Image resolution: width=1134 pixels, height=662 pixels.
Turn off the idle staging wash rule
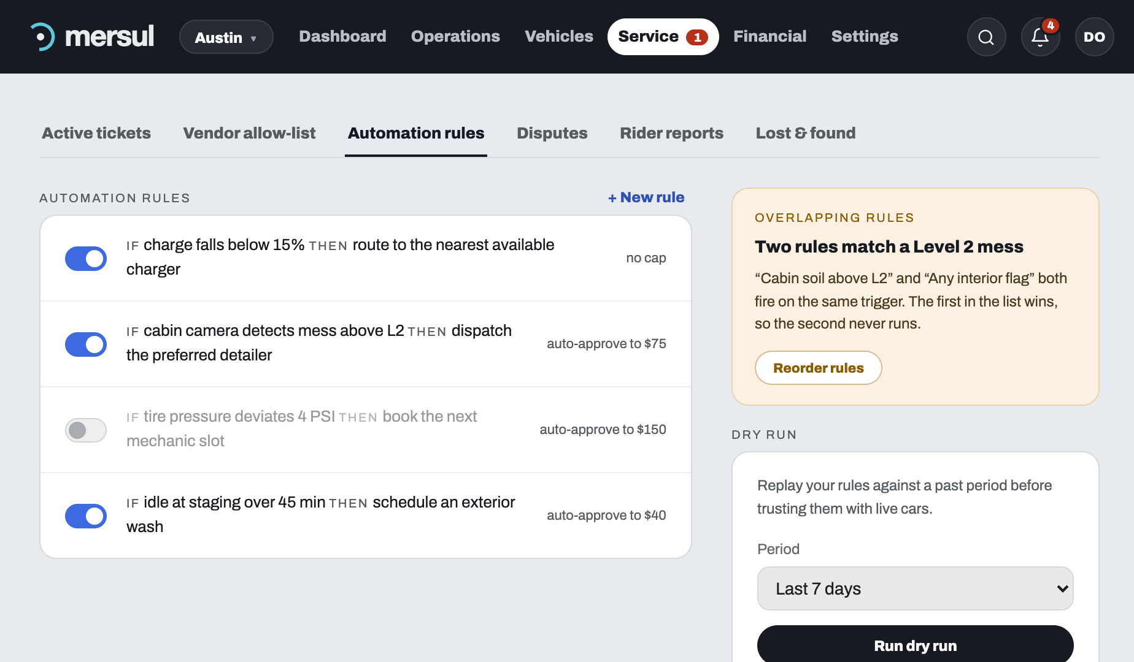click(x=86, y=516)
